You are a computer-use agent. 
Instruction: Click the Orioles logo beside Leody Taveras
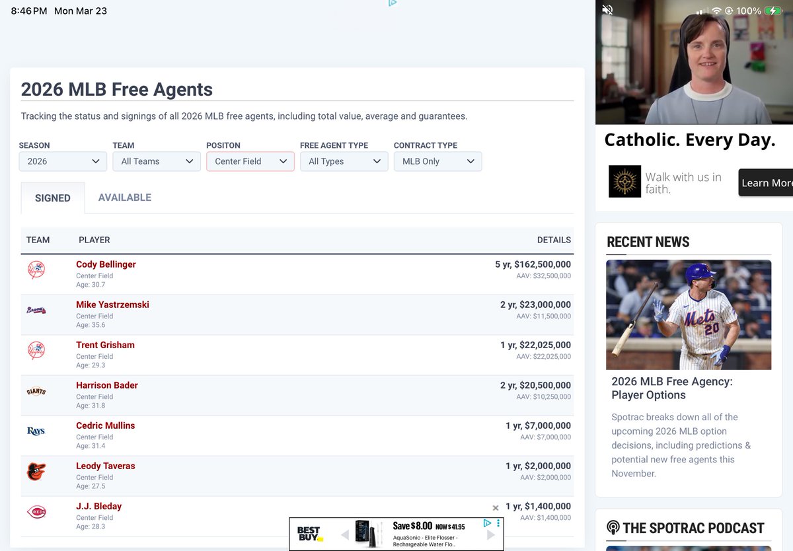(x=35, y=472)
